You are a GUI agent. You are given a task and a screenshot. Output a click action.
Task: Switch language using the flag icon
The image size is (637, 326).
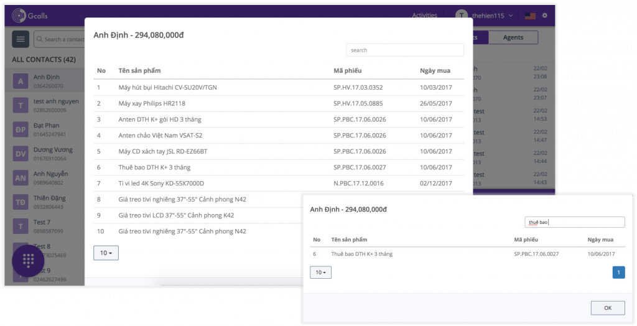point(530,16)
